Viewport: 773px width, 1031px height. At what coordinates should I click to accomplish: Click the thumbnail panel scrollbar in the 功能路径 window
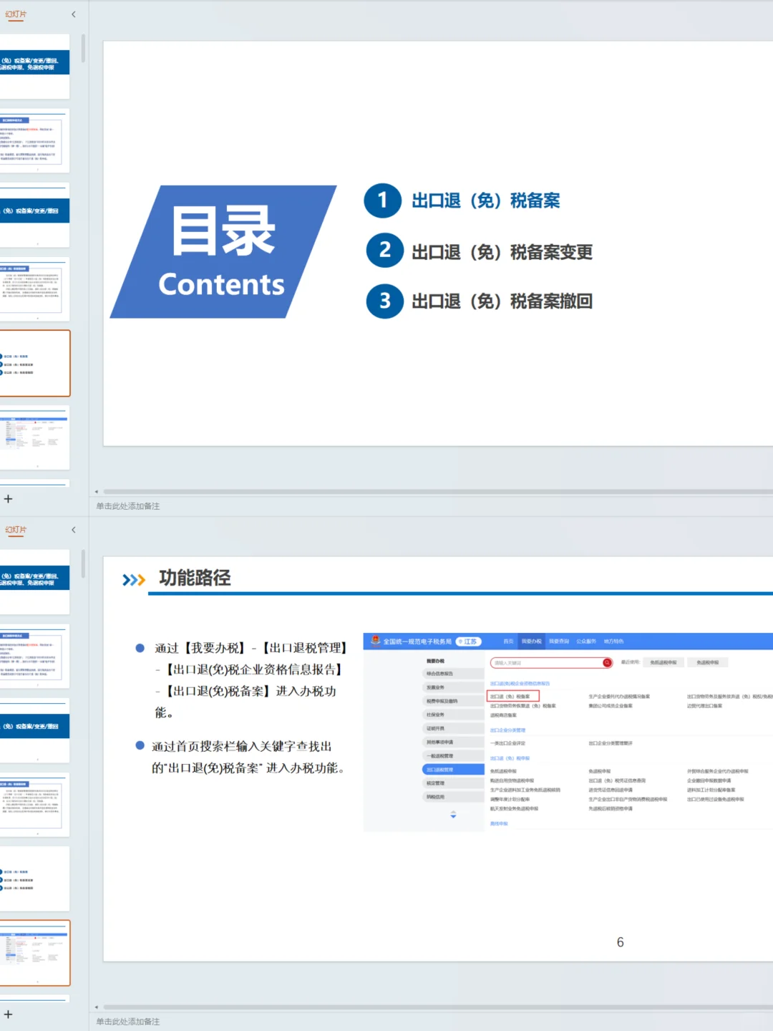tap(84, 563)
